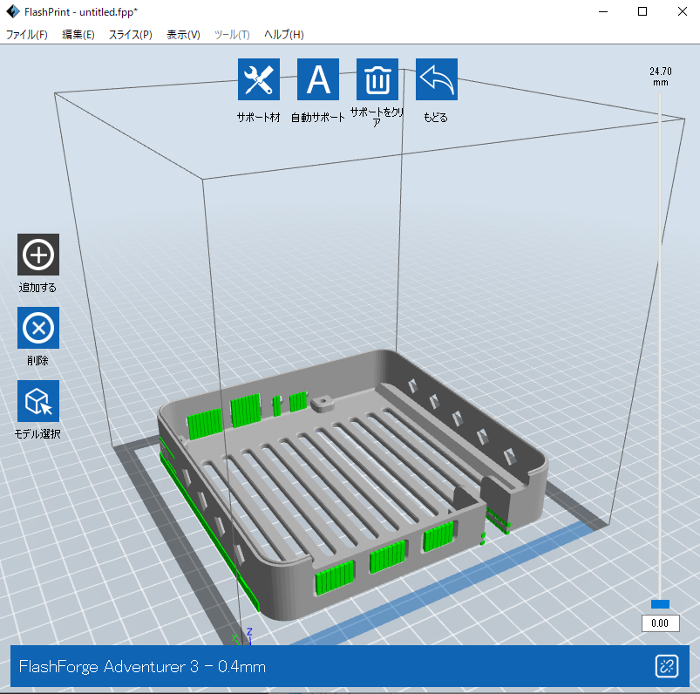Go back using the もどる arrow
Viewport: 700px width, 694px height.
436,80
